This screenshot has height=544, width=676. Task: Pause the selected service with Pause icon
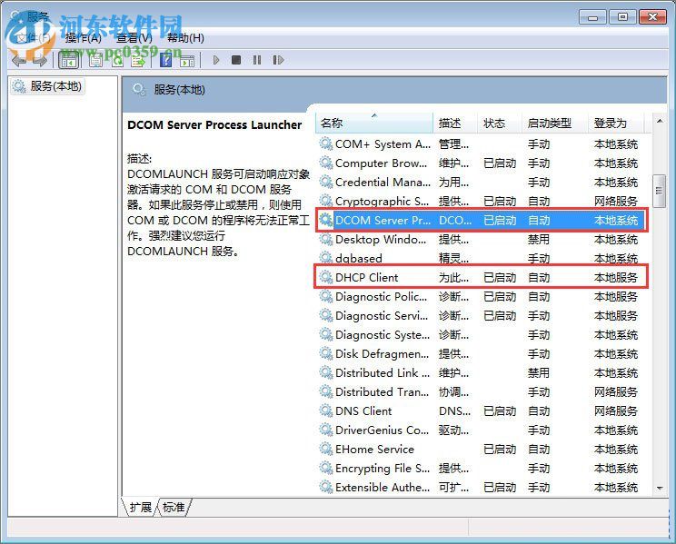click(x=257, y=60)
